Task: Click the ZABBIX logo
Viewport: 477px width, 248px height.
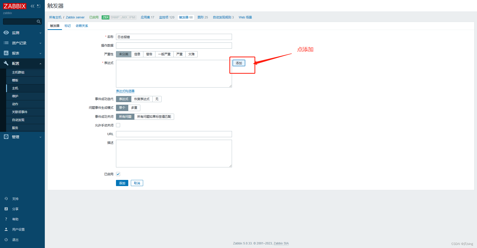Action: pos(15,6)
